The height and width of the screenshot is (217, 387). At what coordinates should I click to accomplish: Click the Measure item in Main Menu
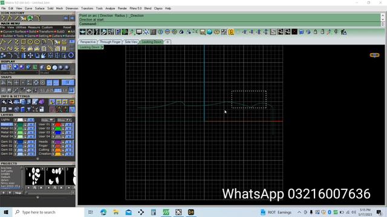(34, 27)
